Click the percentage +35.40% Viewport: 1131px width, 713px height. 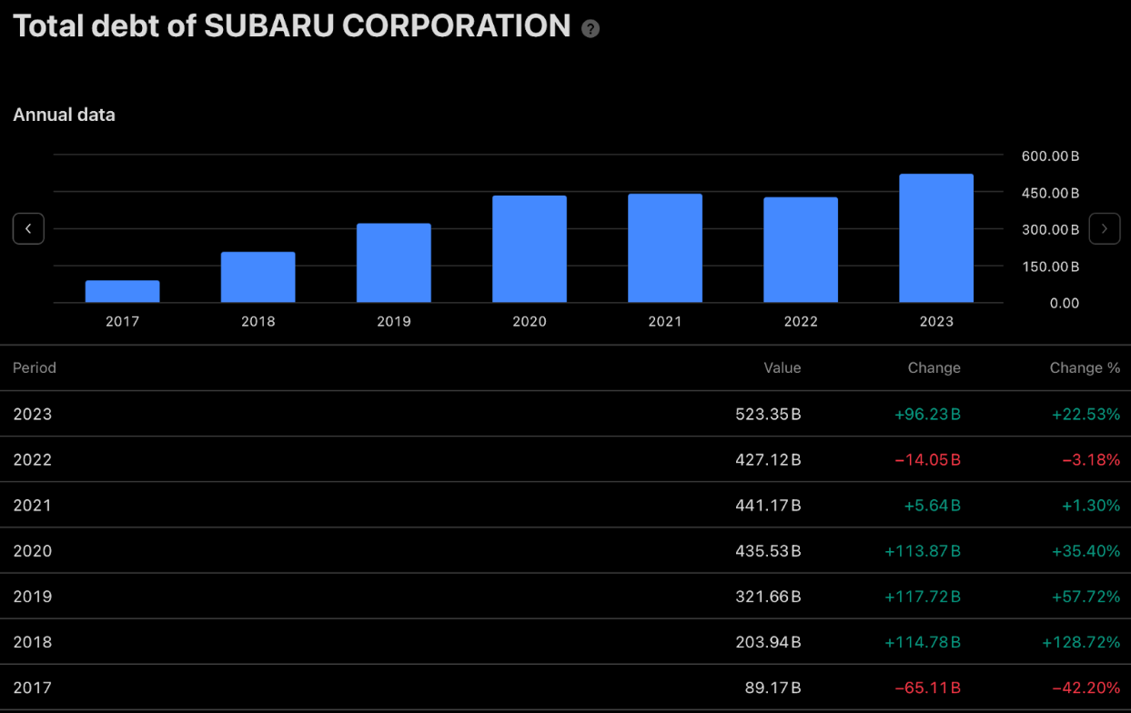[1086, 551]
